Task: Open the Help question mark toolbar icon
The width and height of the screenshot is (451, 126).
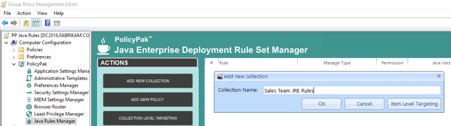Action: point(47,23)
